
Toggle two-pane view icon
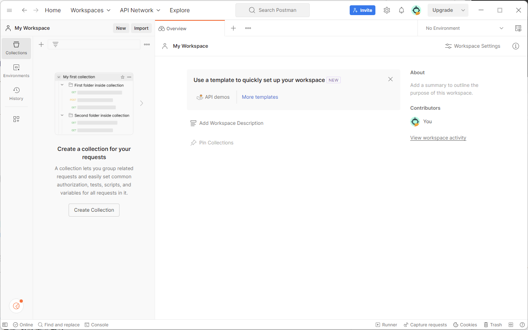(511, 325)
